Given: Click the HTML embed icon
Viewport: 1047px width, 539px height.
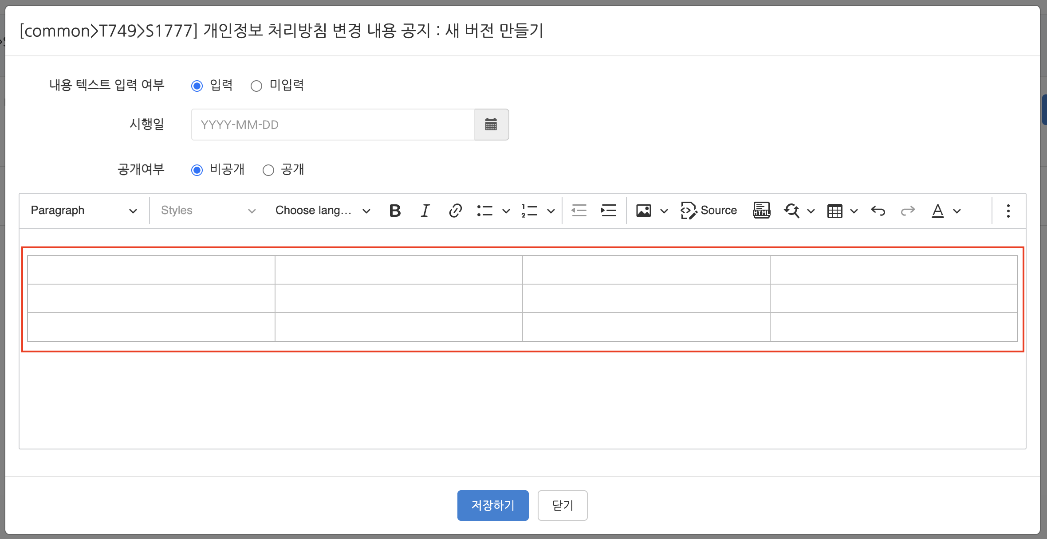Looking at the screenshot, I should click(761, 211).
